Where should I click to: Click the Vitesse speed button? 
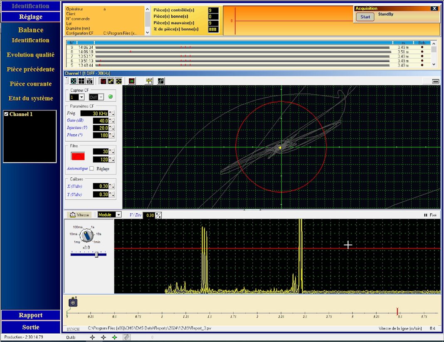click(79, 215)
